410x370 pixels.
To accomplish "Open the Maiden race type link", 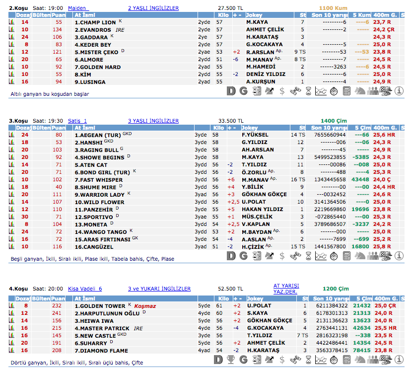I will pyautogui.click(x=76, y=8).
